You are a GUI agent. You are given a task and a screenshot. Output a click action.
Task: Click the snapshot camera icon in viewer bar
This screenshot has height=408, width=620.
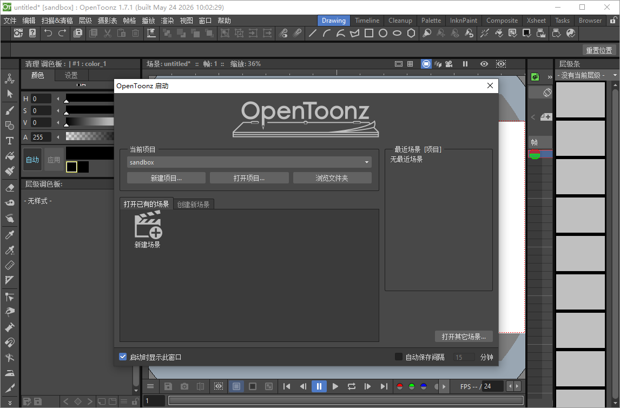[184, 386]
